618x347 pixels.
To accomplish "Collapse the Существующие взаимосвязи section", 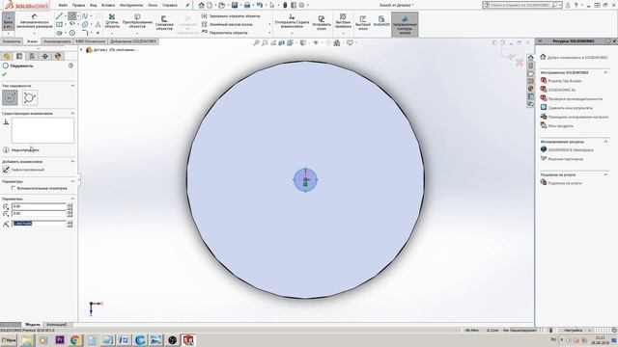I will pos(72,114).
